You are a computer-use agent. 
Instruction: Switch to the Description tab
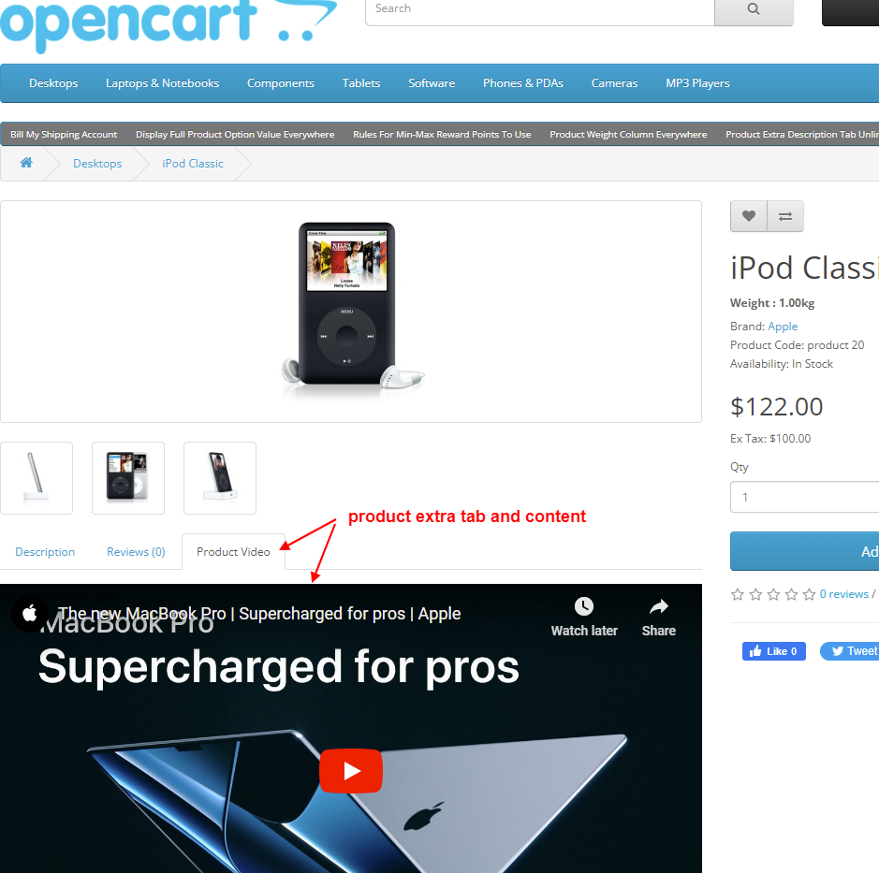click(x=45, y=552)
